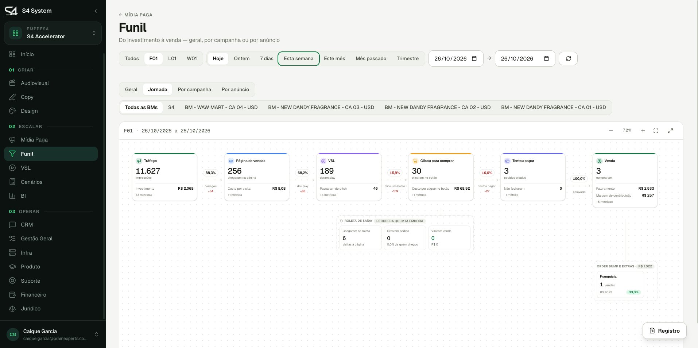Go back via the Mídia Paga link
698x348 pixels.
[136, 15]
